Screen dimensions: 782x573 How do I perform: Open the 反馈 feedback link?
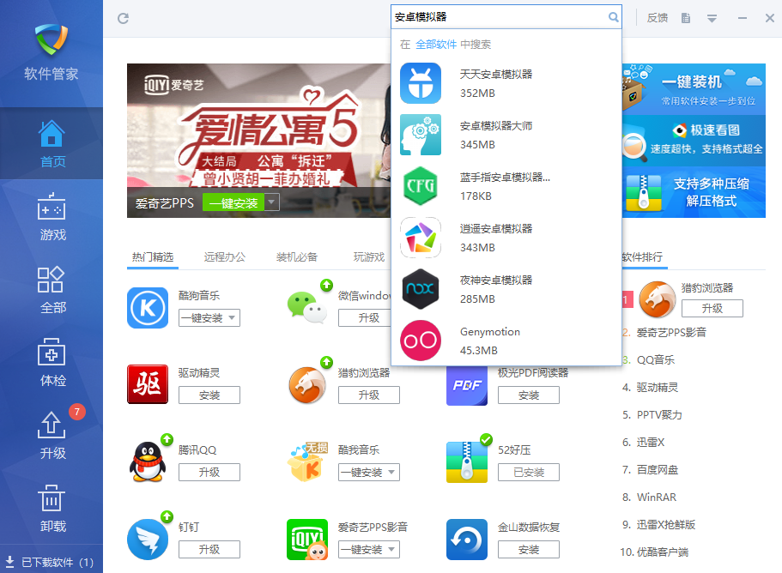tap(657, 18)
